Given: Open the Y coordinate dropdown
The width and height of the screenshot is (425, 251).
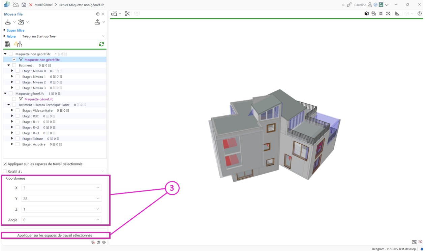Looking at the screenshot, I should (98, 199).
